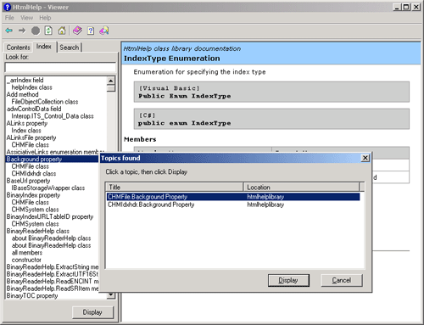This screenshot has width=424, height=325.
Task: Cancel the Topics found dialog
Action: coord(342,280)
